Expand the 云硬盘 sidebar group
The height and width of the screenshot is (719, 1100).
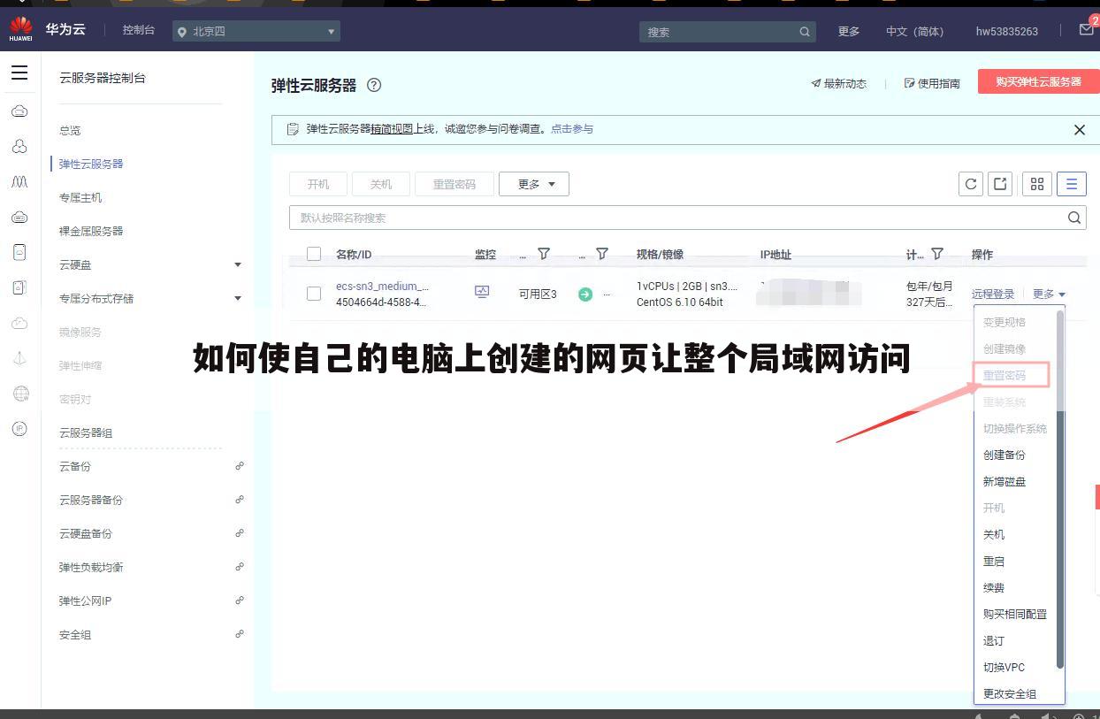(x=237, y=264)
